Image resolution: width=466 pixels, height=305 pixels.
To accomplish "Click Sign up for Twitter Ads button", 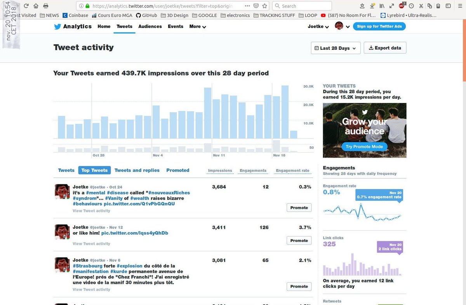I will [x=380, y=26].
